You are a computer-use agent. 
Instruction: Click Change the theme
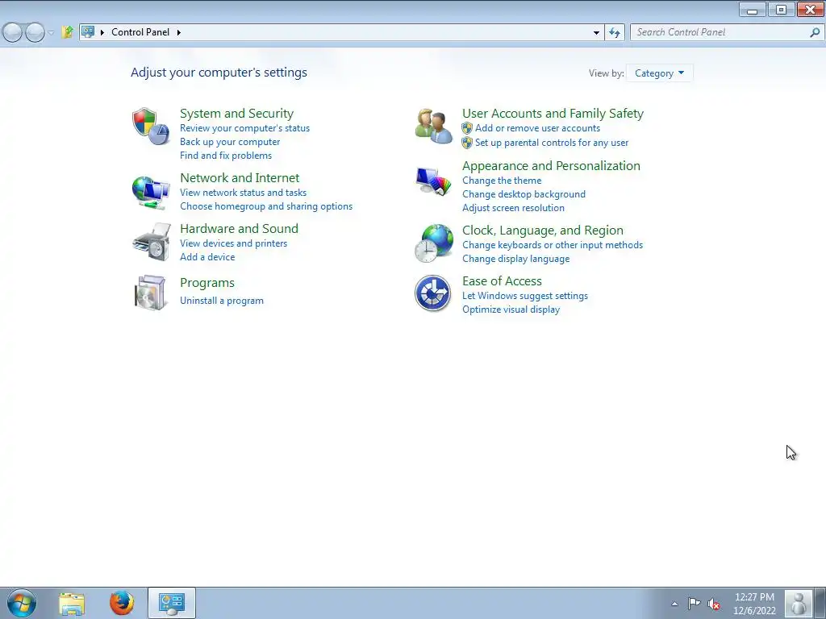502,181
